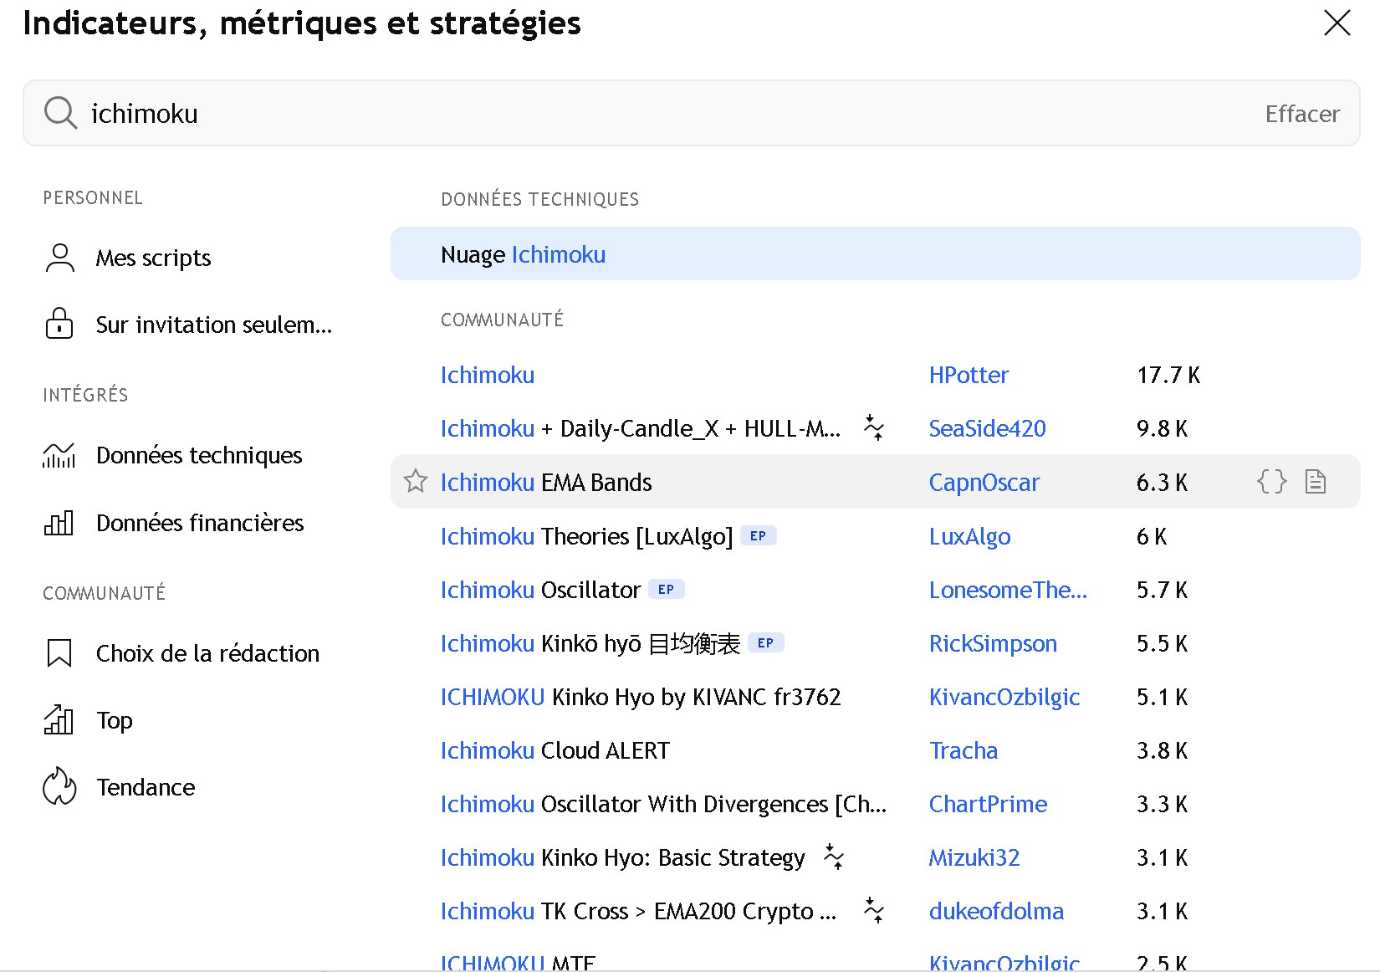
Task: Open Sur invitation seulement category
Action: click(x=213, y=325)
